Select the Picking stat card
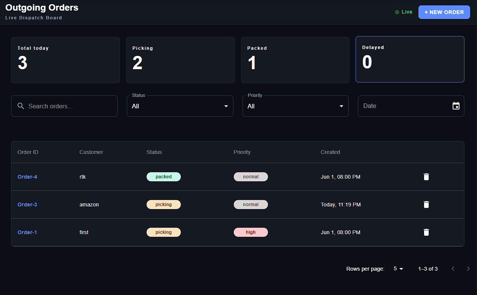 click(x=180, y=60)
